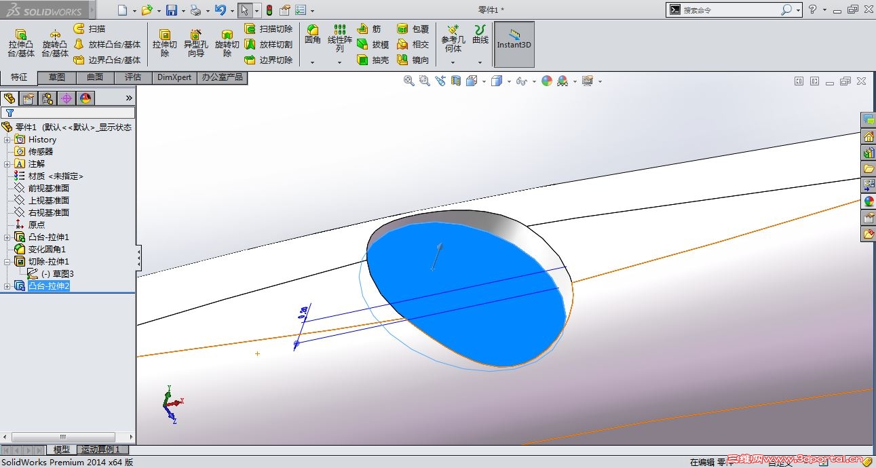Open the hide/show items glasses dropdown
Viewport: 876px width, 468px height.
point(534,81)
